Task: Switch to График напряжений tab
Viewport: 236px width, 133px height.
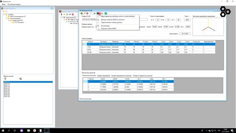Action: coord(104,76)
